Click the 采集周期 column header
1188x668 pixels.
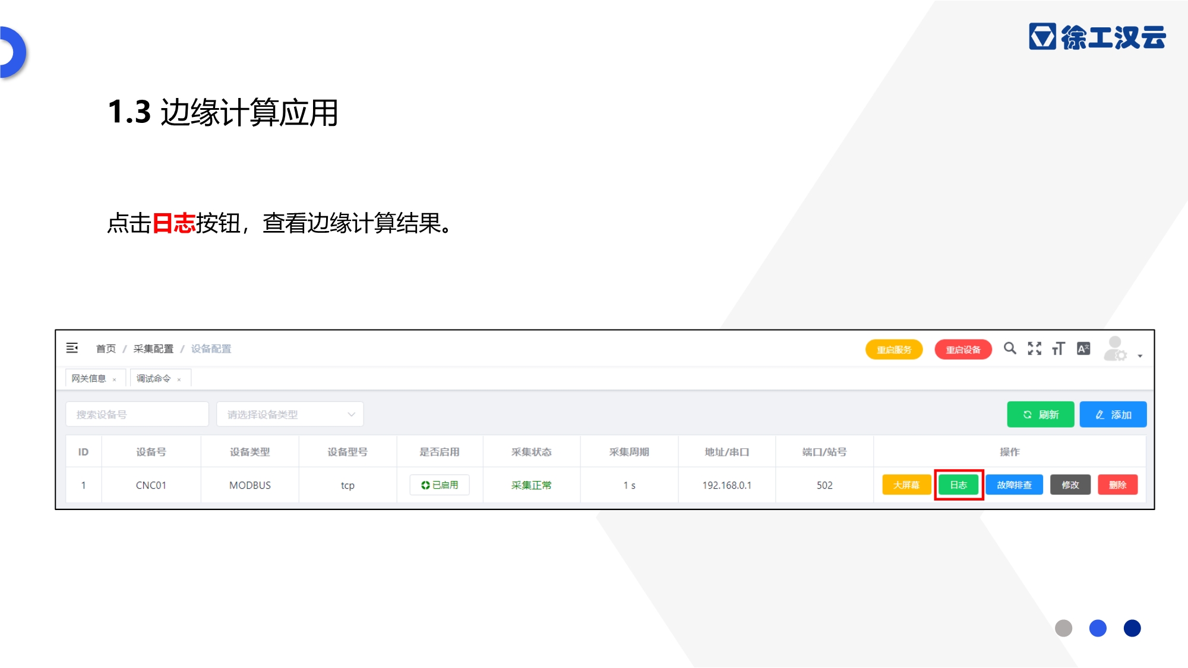(x=629, y=452)
